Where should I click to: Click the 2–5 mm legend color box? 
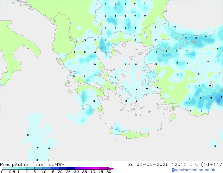click(x=30, y=168)
